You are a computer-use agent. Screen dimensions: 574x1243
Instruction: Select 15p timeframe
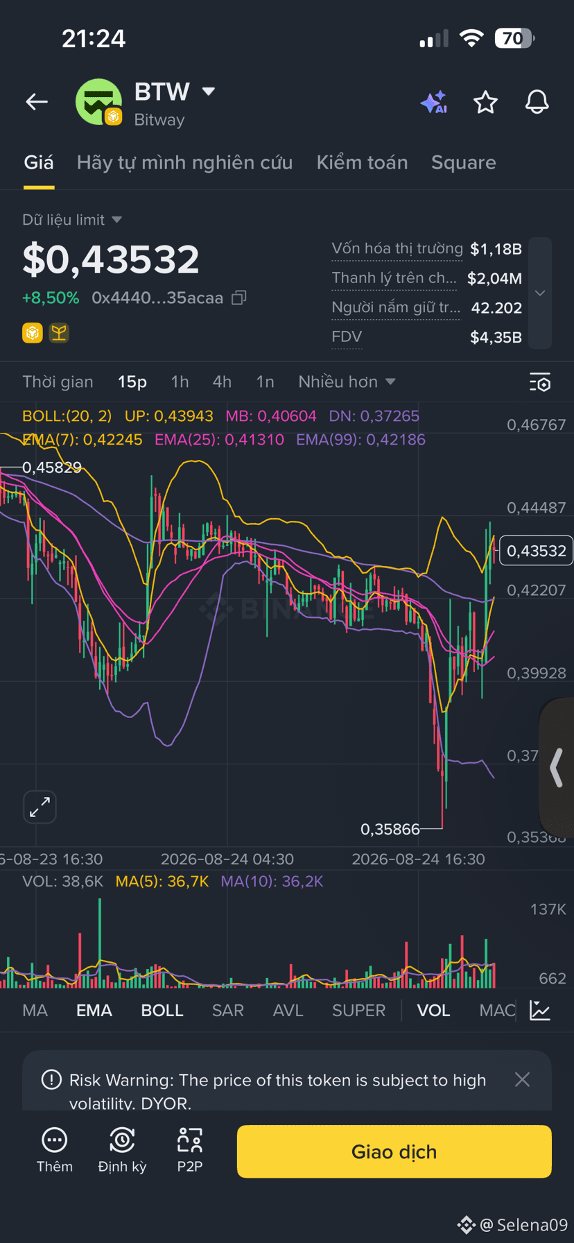coord(132,382)
